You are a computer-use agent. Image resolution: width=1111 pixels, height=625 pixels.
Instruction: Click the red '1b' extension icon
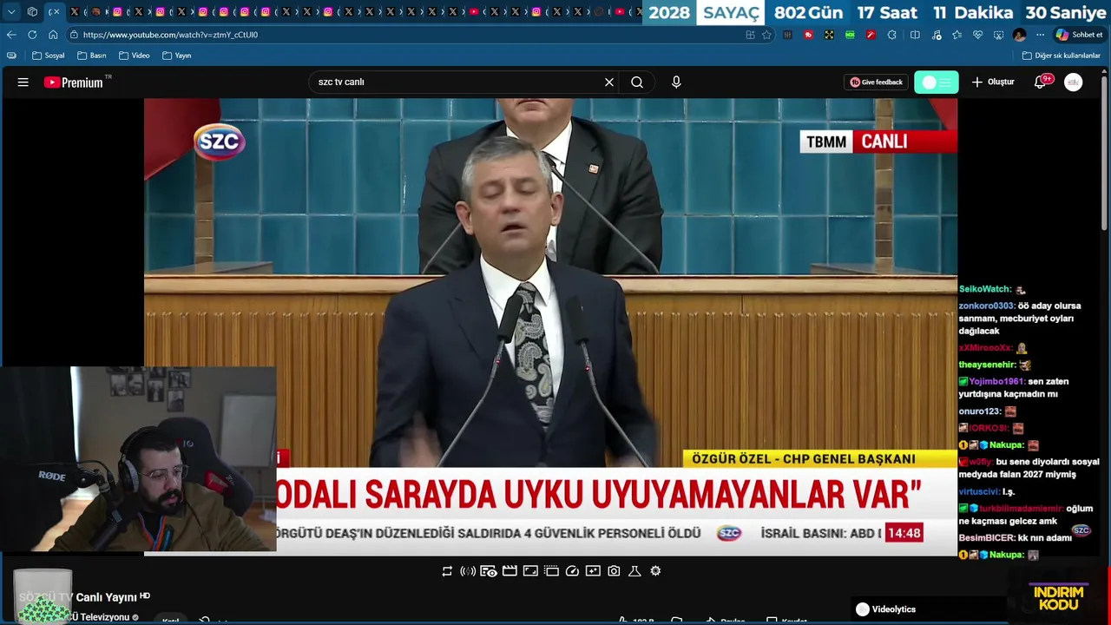coord(808,35)
